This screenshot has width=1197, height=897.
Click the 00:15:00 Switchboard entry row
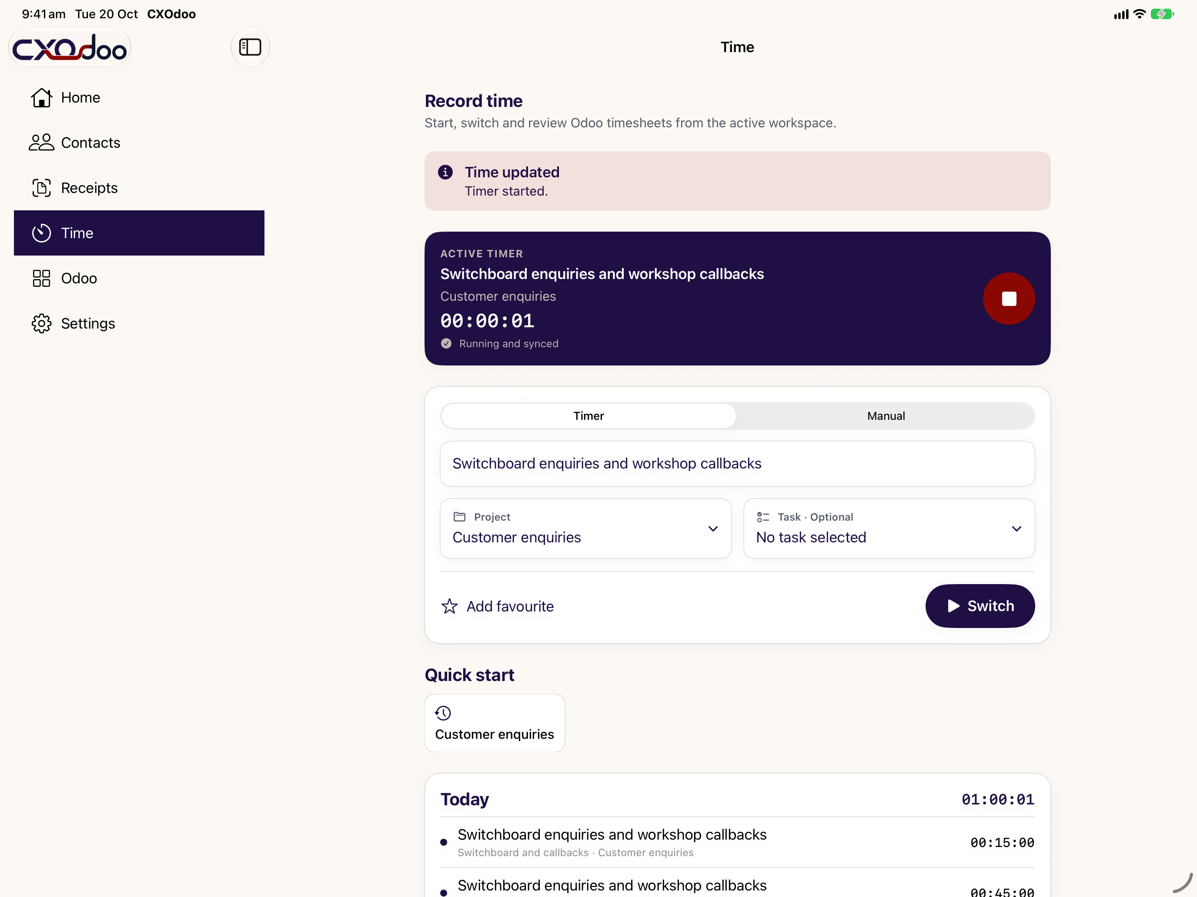[738, 842]
